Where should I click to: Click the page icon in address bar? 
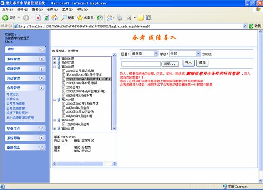[x=16, y=26]
